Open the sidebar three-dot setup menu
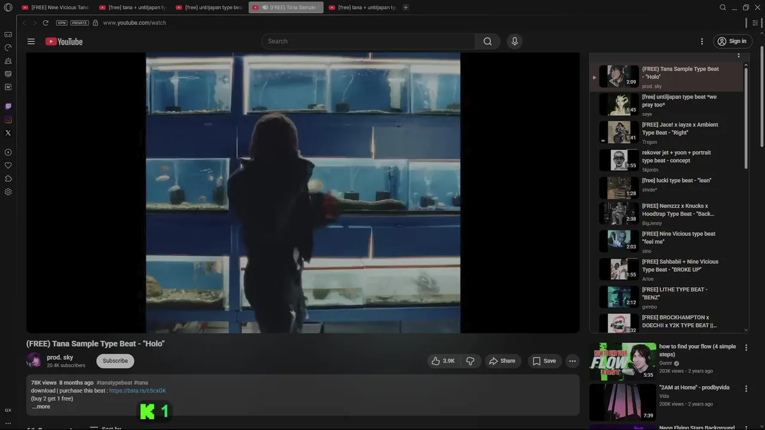This screenshot has height=430, width=765. [x=8, y=423]
